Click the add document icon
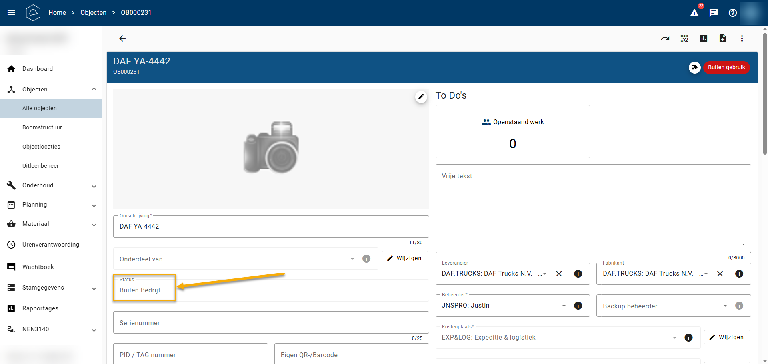The height and width of the screenshot is (364, 768). point(723,38)
